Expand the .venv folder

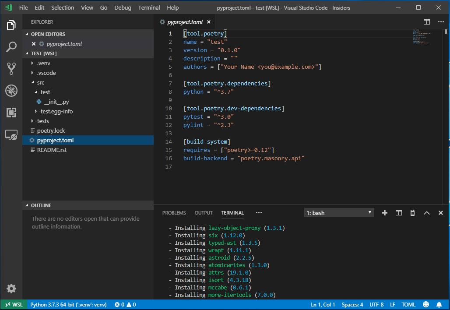[43, 63]
